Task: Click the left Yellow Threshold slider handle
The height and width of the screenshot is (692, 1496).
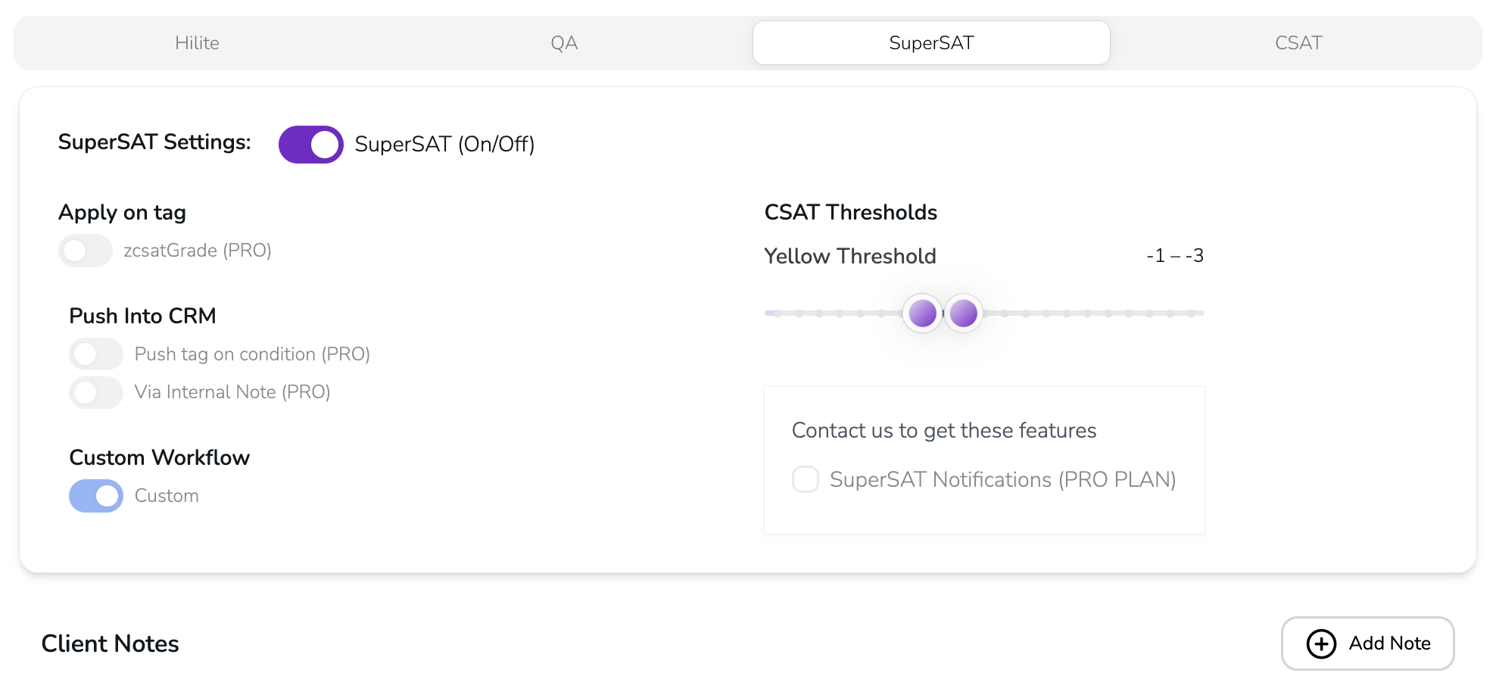Action: coord(922,313)
